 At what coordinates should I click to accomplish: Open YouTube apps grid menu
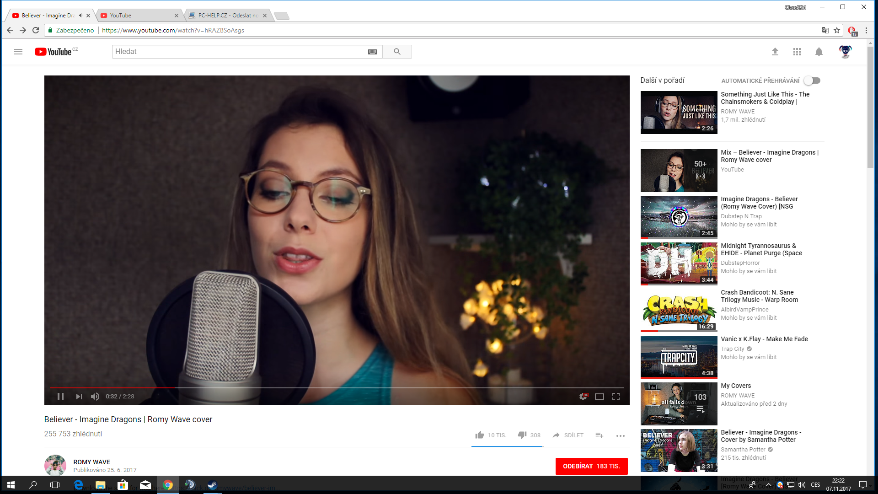pos(797,52)
